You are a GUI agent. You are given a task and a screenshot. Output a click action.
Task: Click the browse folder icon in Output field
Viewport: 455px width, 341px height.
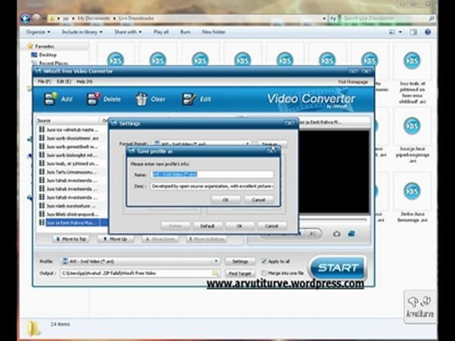215,273
